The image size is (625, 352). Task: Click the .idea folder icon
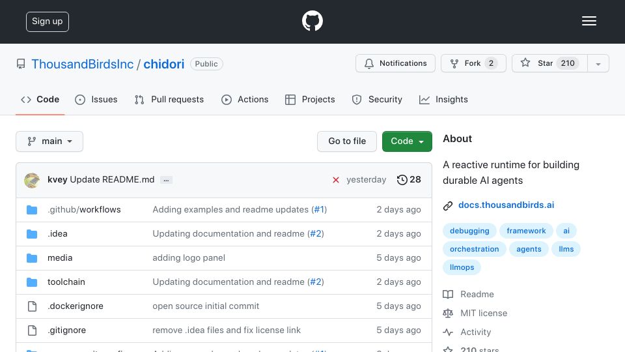32,234
